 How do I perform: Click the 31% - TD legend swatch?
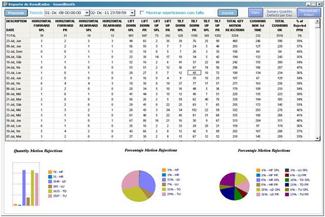(164, 189)
